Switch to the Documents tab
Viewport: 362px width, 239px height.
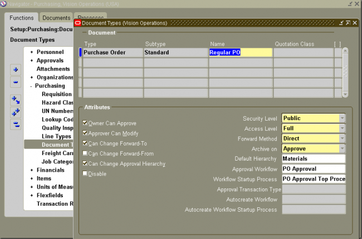pos(56,18)
